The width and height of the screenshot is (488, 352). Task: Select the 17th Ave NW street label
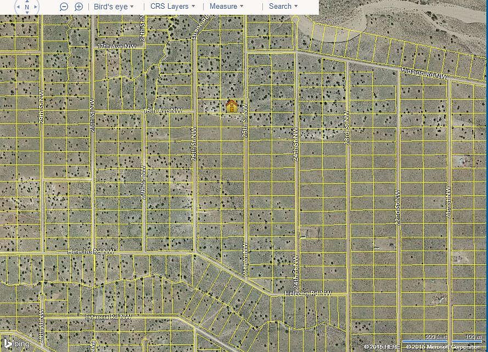click(116, 47)
